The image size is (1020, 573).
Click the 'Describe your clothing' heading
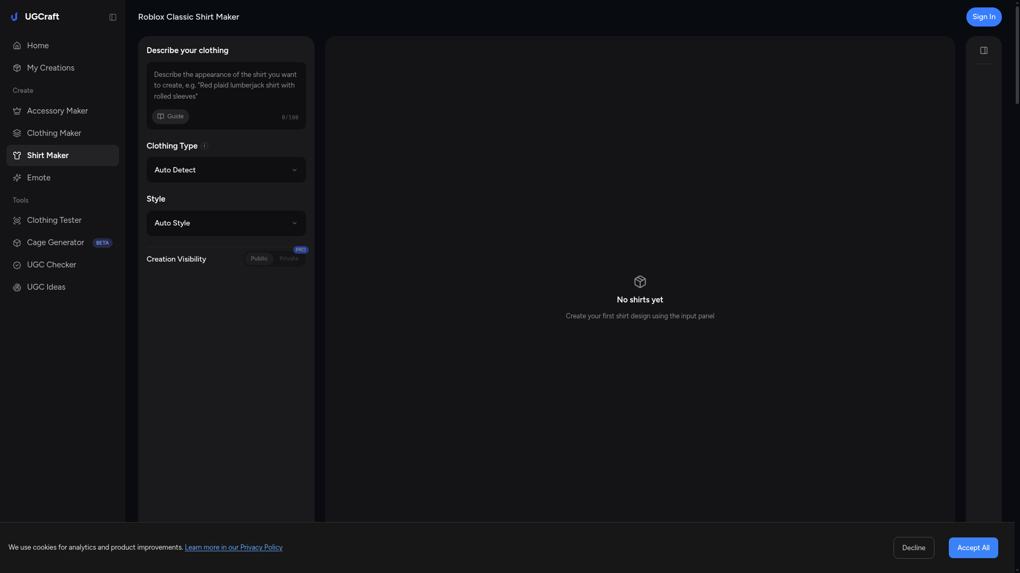(188, 50)
